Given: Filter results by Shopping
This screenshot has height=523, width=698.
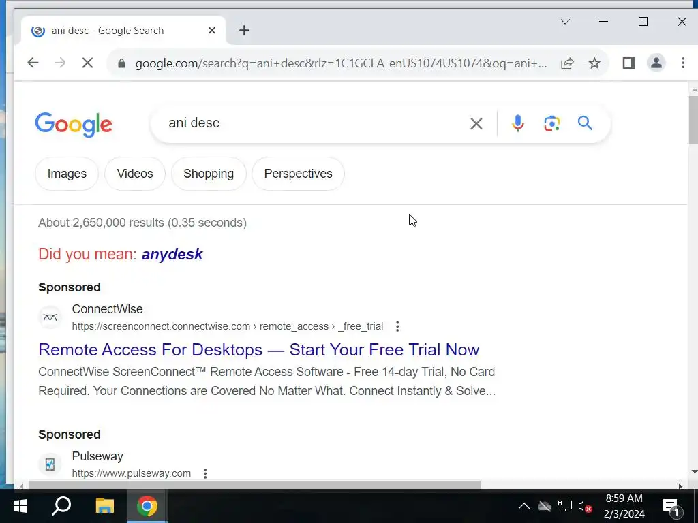Looking at the screenshot, I should point(209,174).
